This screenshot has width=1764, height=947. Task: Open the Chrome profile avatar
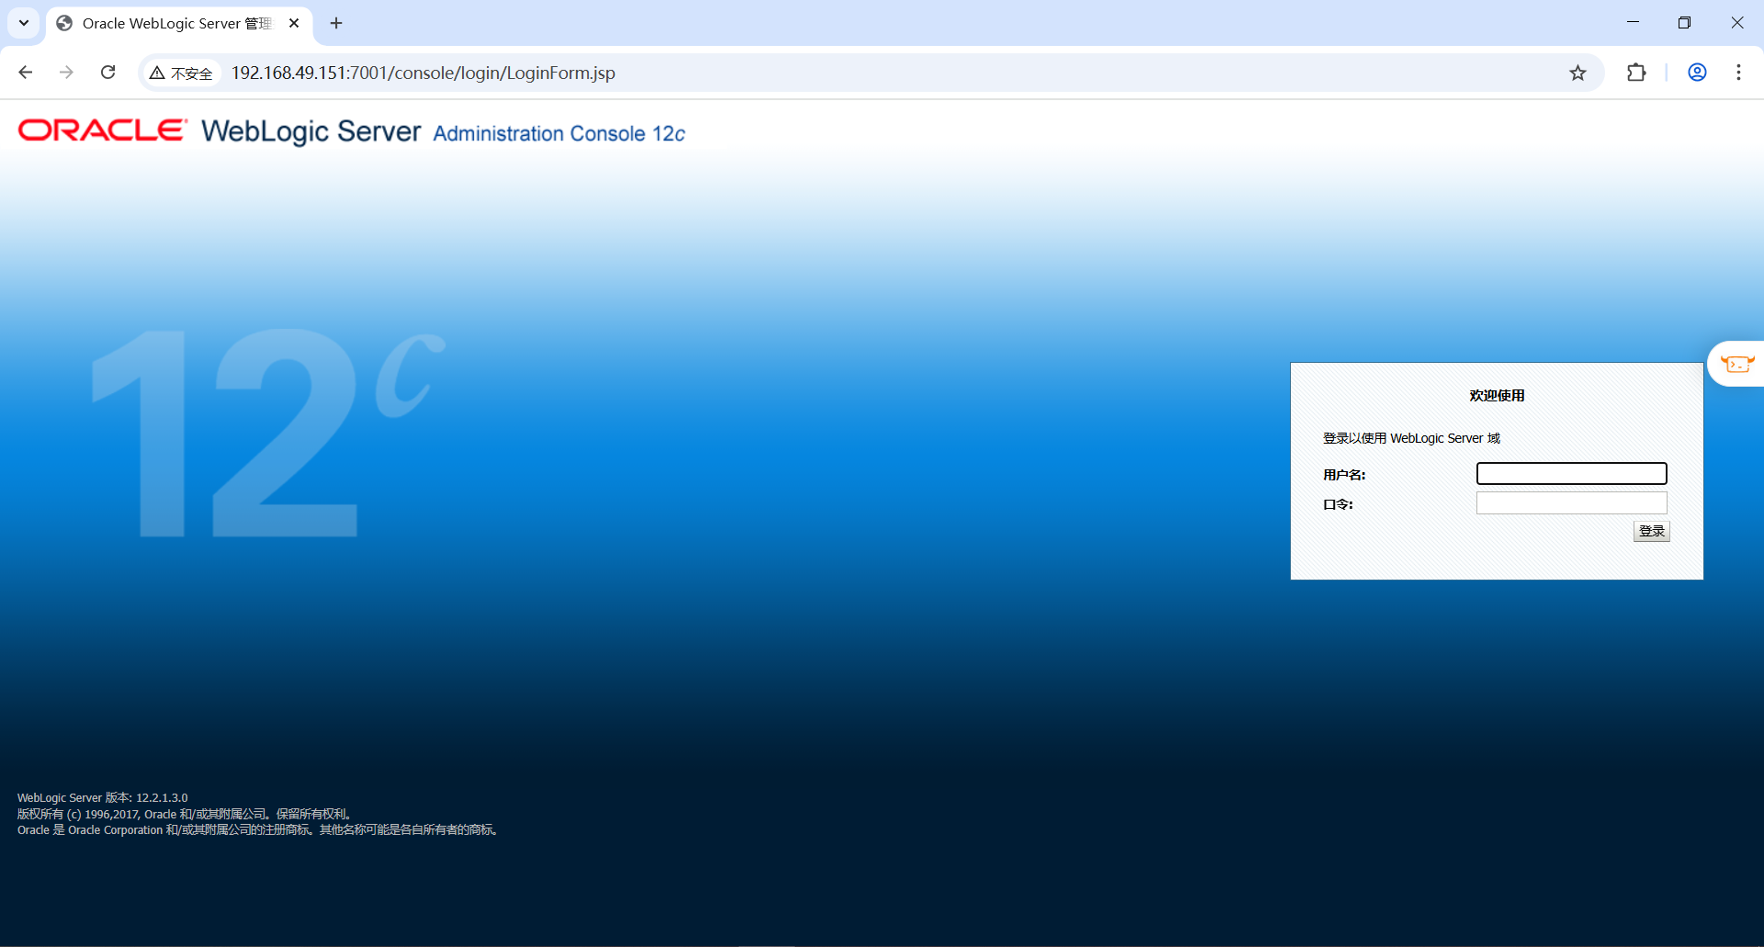pos(1697,73)
